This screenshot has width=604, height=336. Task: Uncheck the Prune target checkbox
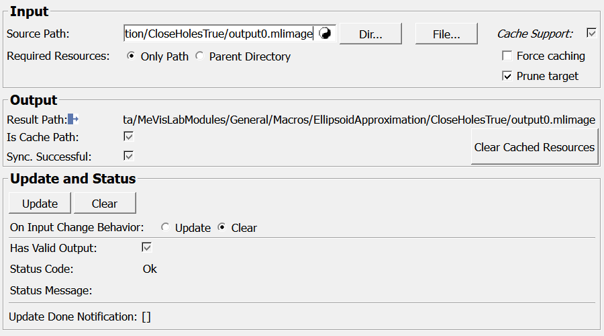click(x=507, y=76)
